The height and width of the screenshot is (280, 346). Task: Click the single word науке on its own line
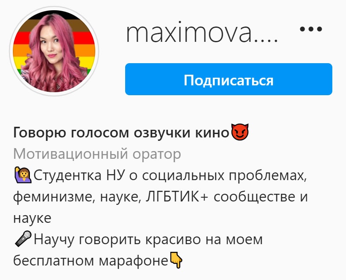(32, 218)
